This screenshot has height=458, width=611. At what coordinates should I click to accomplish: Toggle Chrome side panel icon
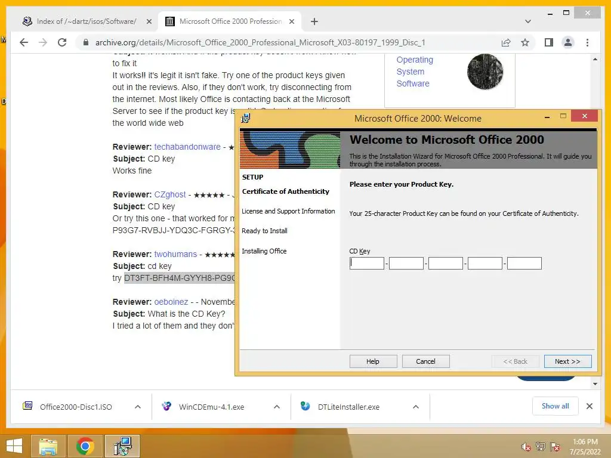tap(549, 42)
